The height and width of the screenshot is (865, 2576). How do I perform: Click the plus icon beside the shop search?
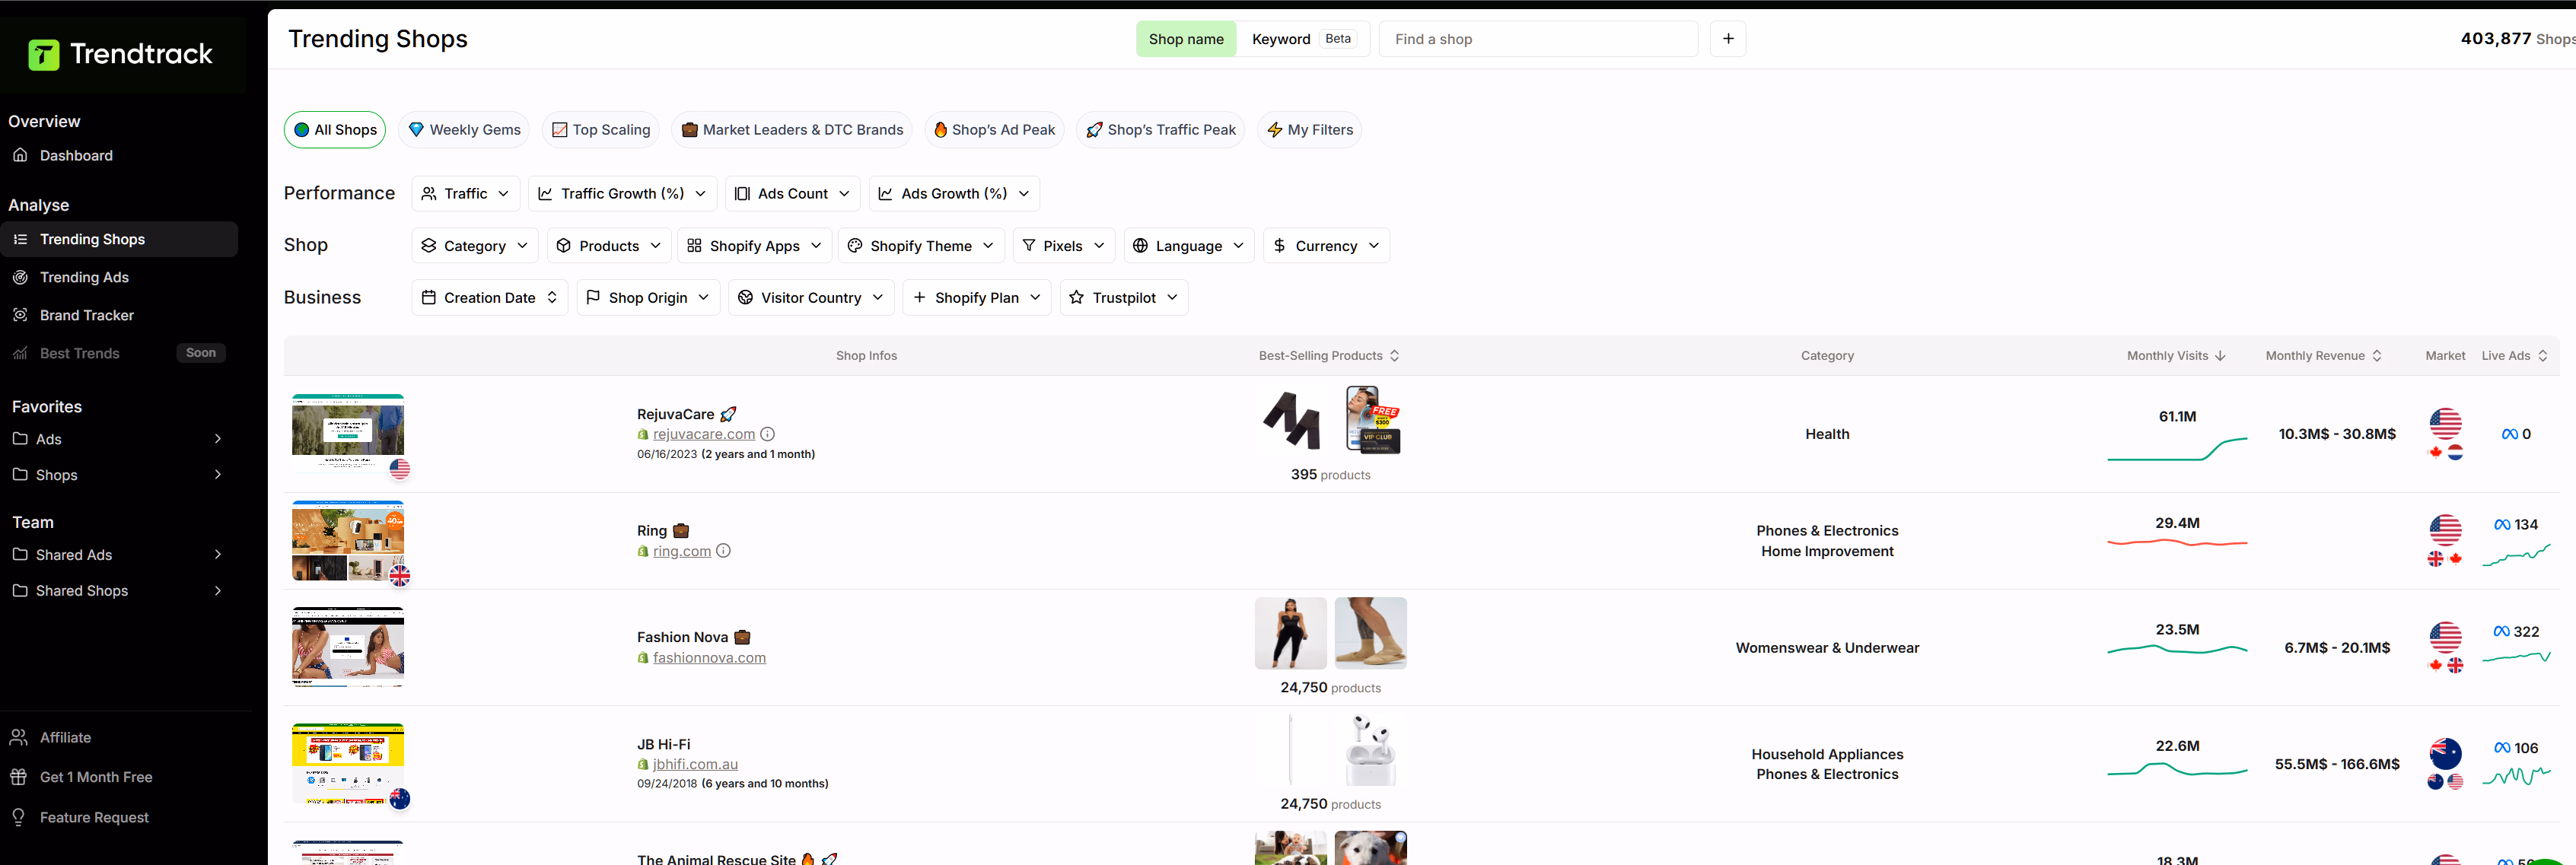[1728, 39]
